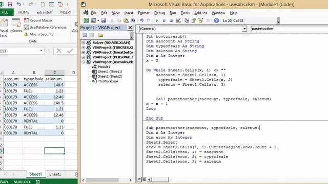This screenshot has height=184, width=328.
Task: Expand VBAProject (FUNCRES) project node
Action: (83, 48)
